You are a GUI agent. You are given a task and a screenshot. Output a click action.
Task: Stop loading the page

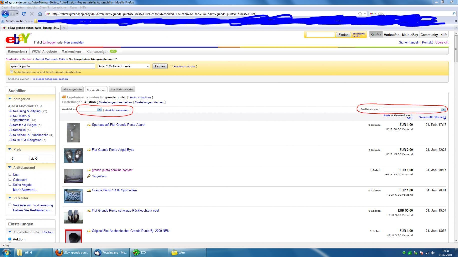click(32, 14)
